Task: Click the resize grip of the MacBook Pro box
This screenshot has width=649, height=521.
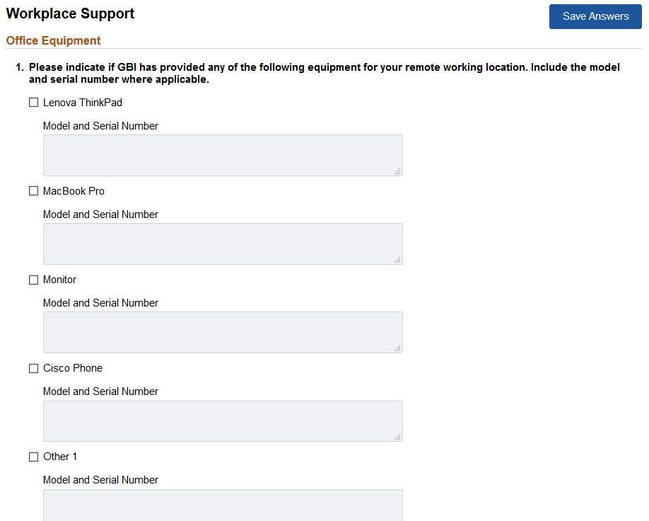Action: click(399, 259)
